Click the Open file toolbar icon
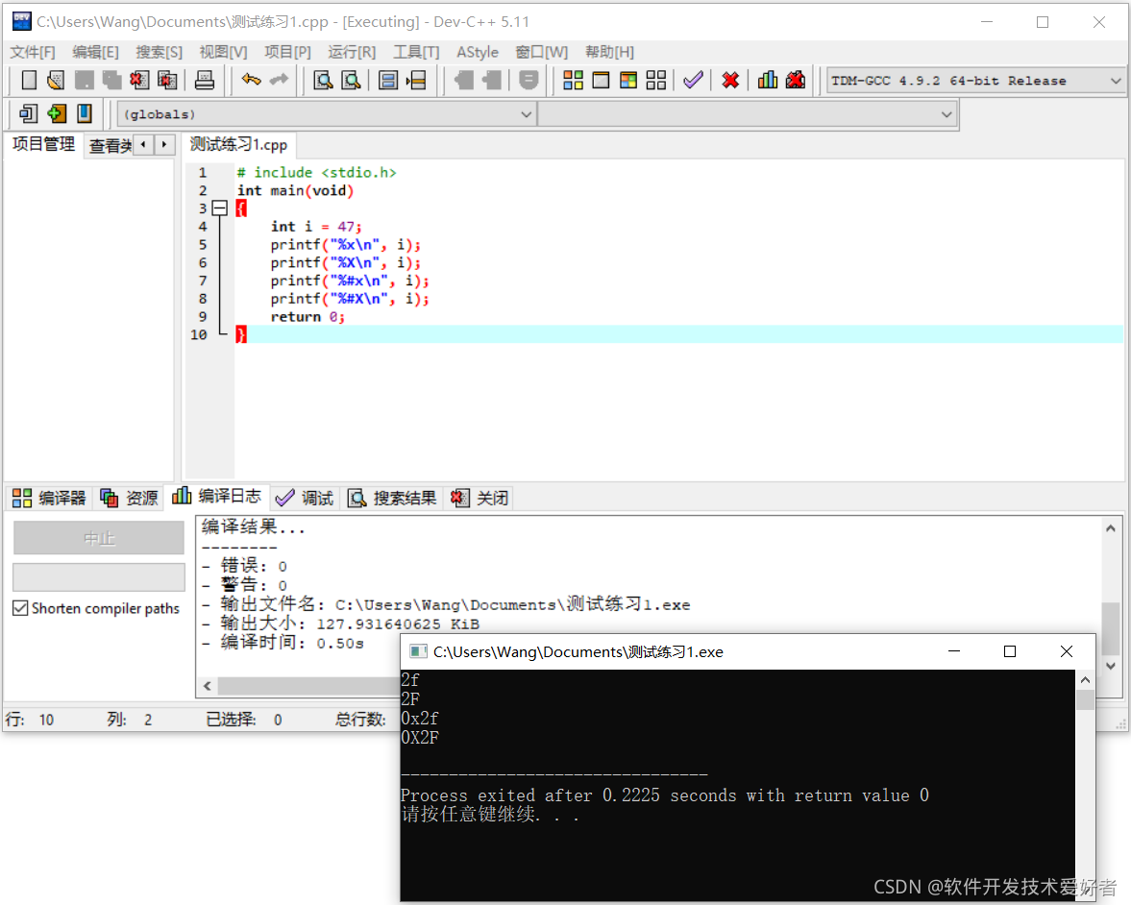The image size is (1131, 905). click(56, 80)
